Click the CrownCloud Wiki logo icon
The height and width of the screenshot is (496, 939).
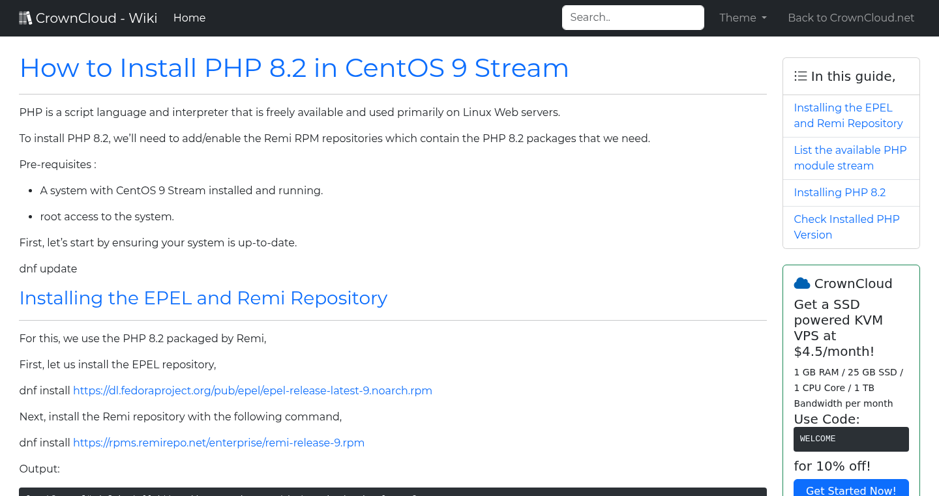click(25, 17)
